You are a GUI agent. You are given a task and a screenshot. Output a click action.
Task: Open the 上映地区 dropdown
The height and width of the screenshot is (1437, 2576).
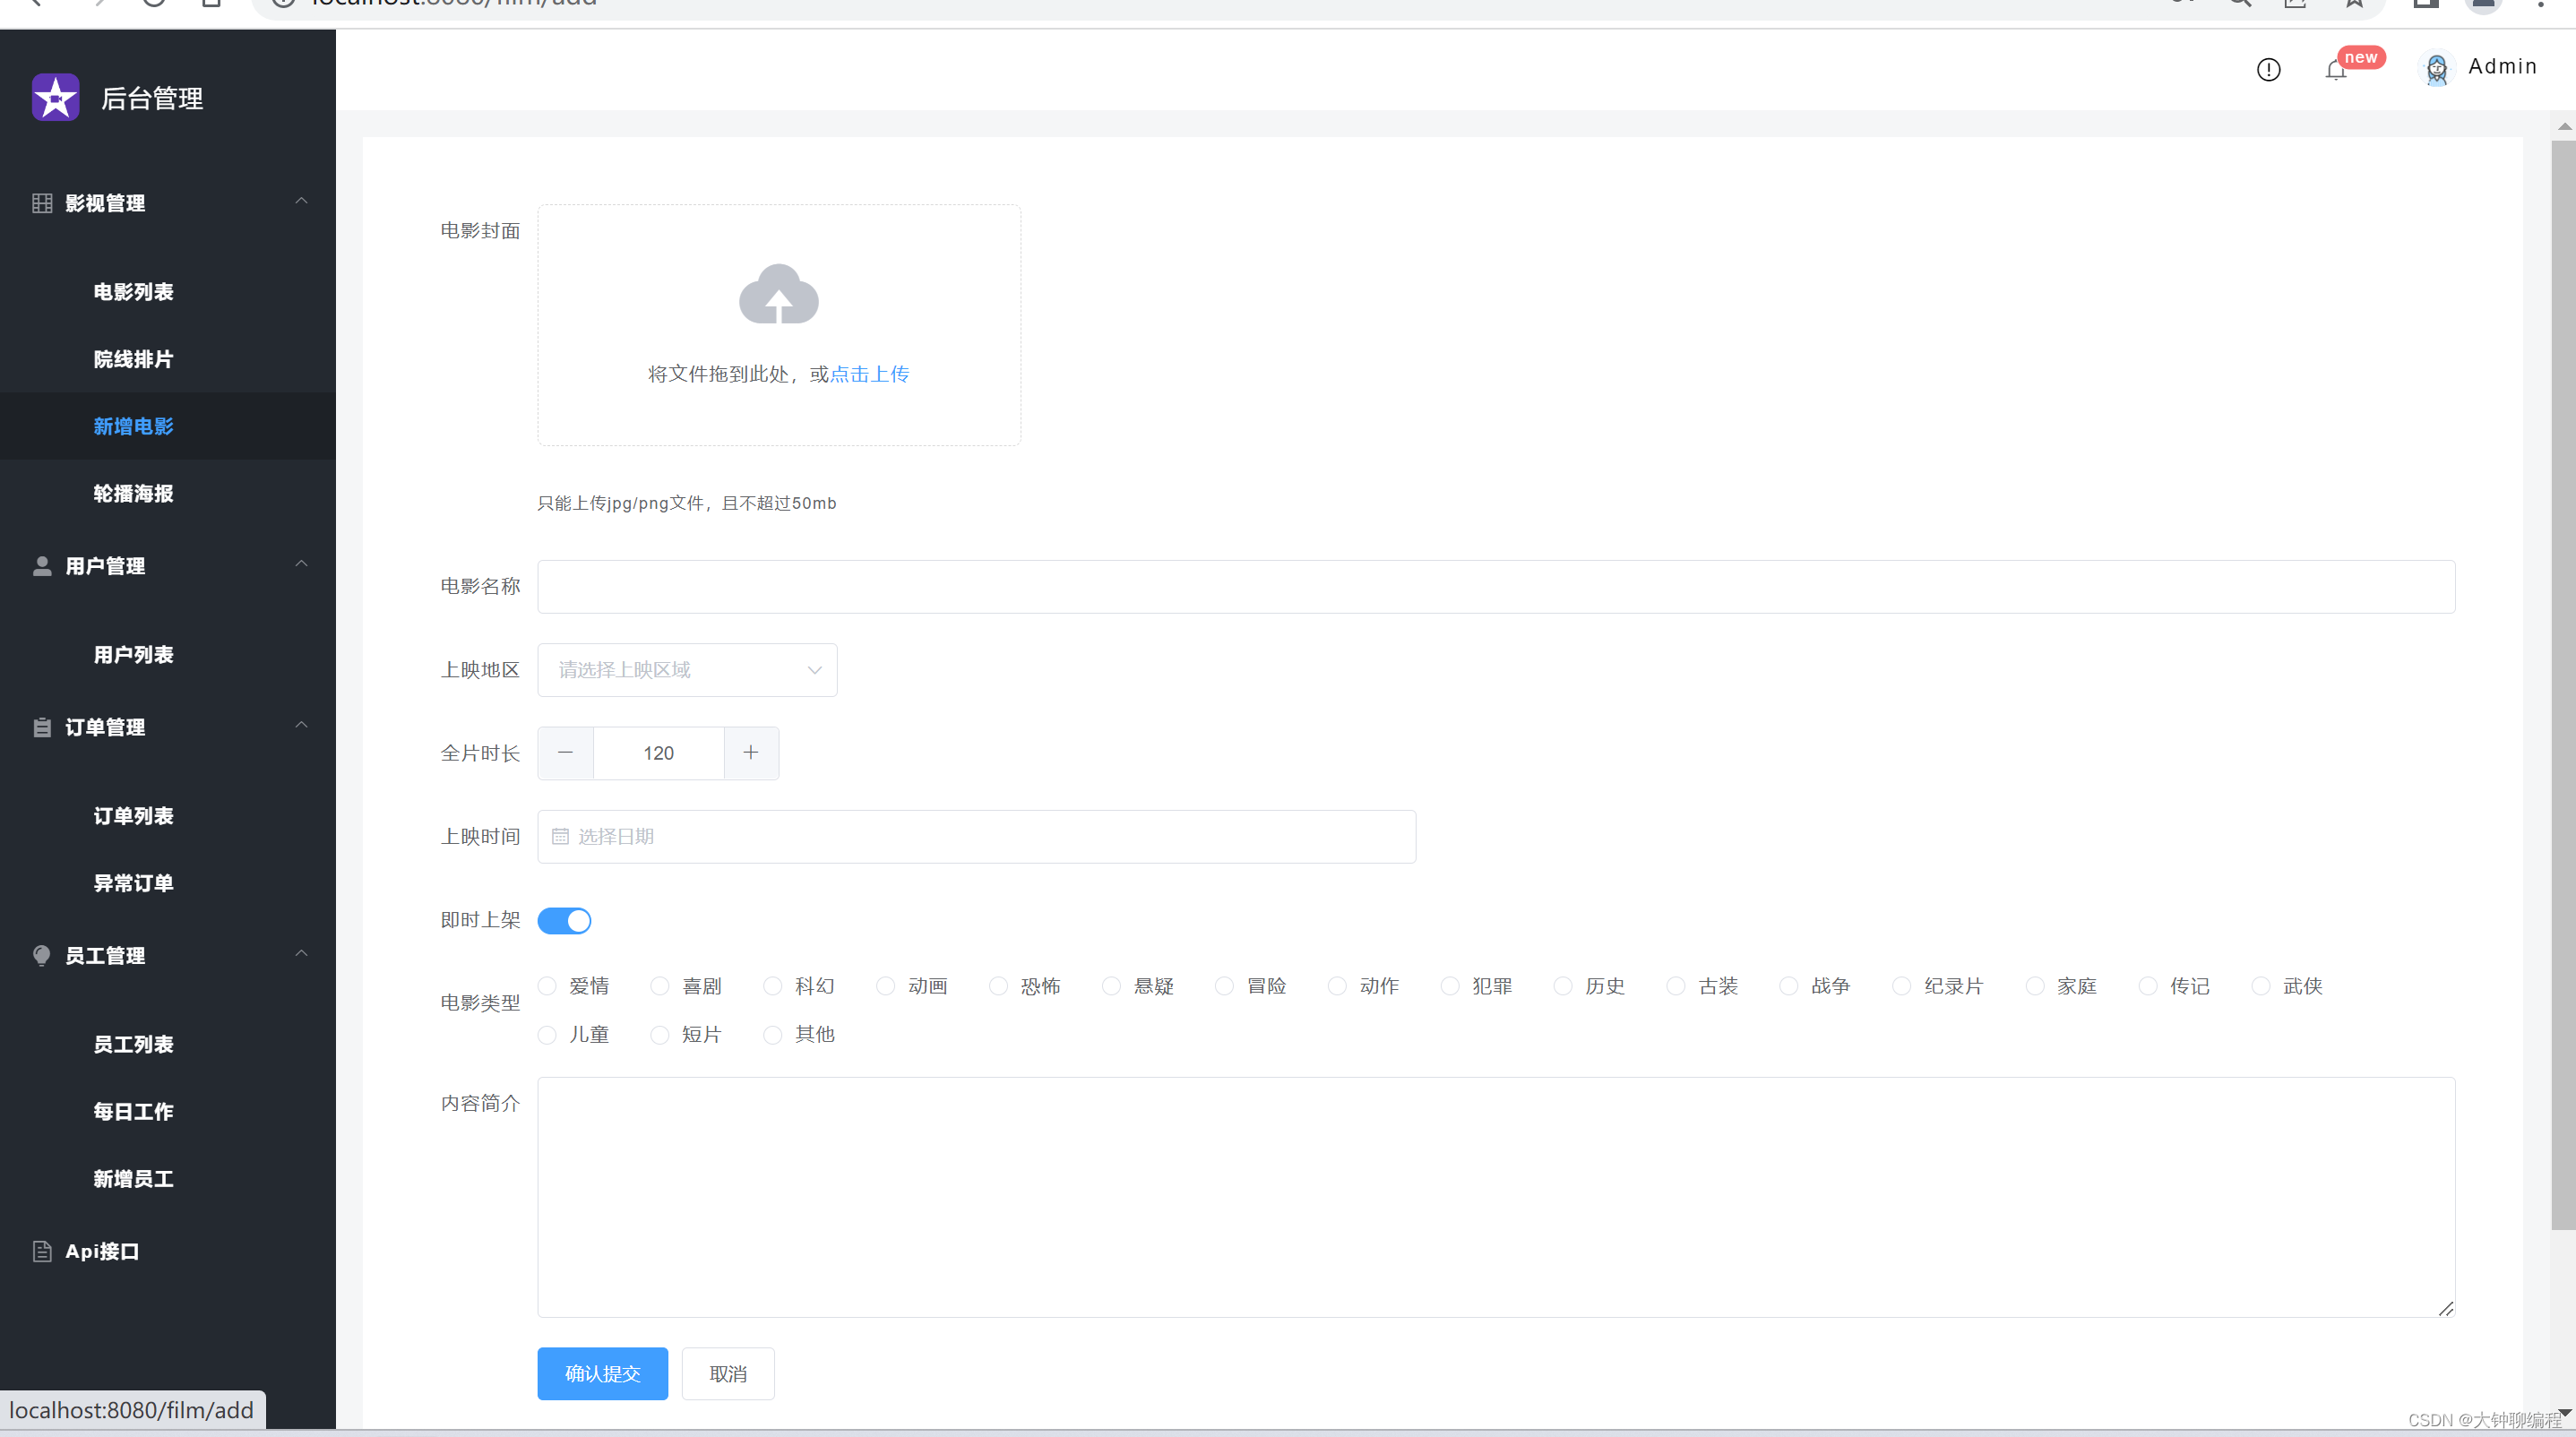[687, 669]
